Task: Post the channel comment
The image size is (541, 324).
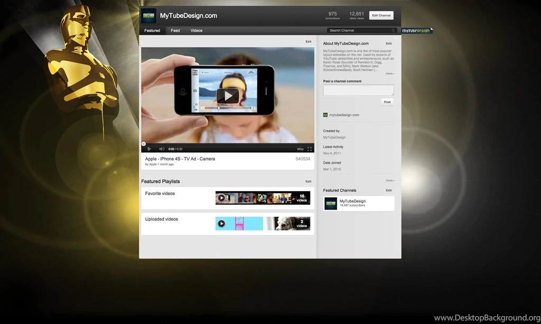Action: pyautogui.click(x=387, y=102)
